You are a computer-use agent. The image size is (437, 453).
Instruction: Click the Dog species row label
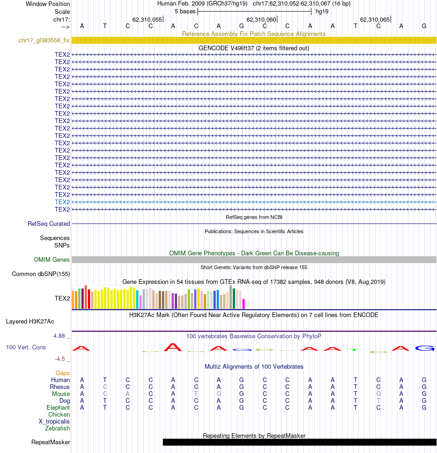tap(64, 401)
